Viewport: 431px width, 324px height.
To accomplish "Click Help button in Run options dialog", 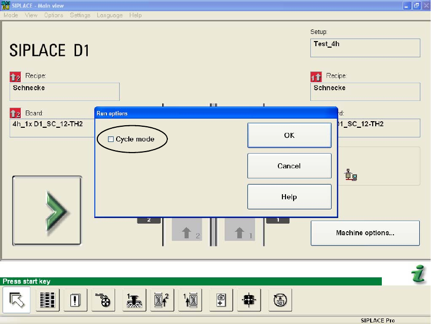I will [x=290, y=197].
